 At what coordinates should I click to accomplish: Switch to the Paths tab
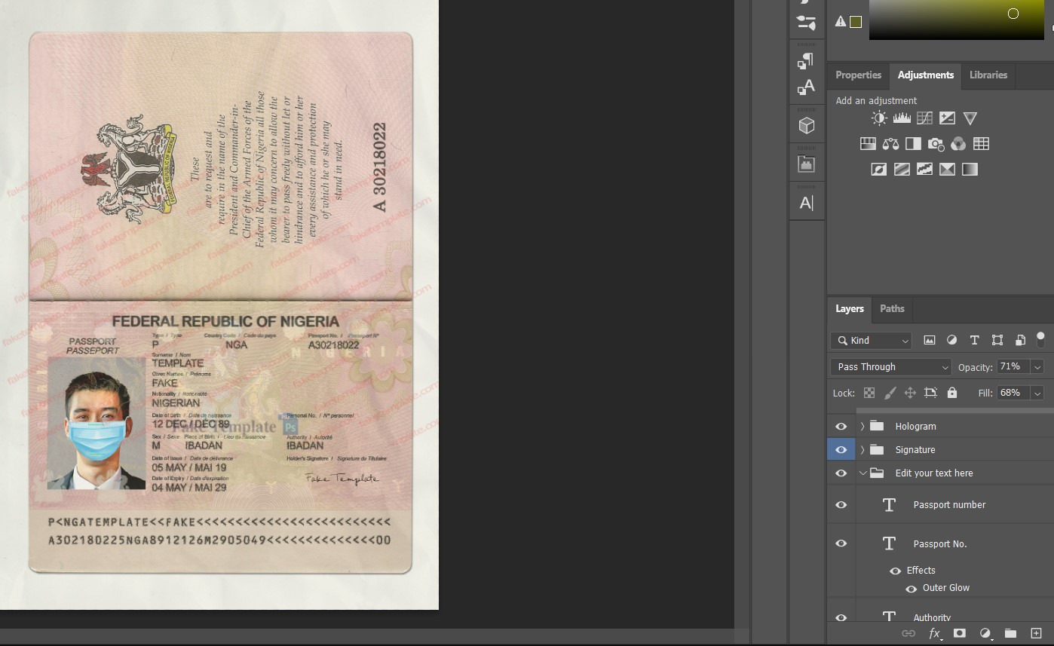click(892, 308)
